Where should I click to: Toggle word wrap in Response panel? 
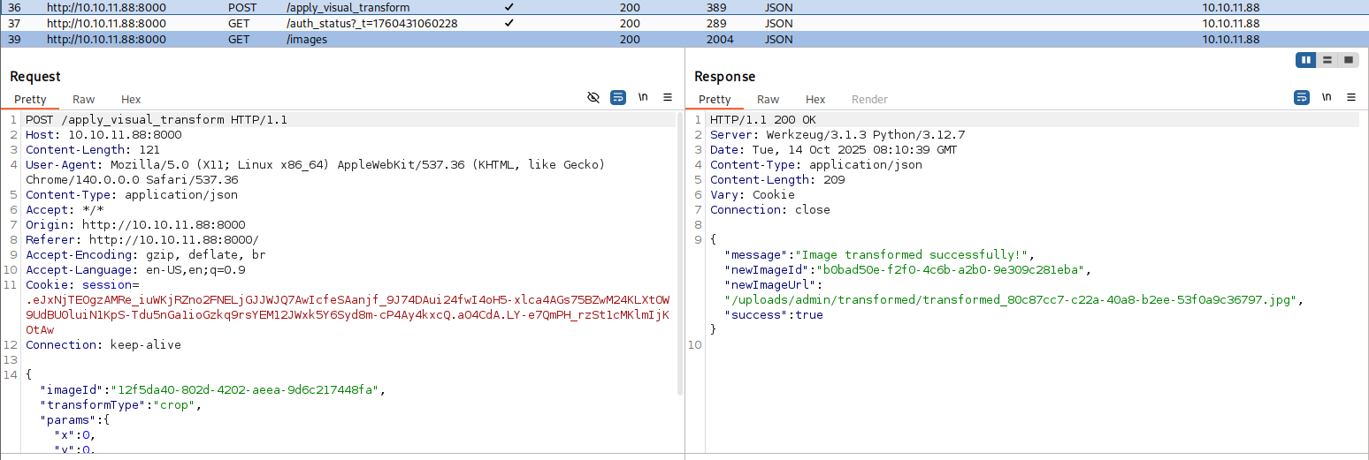[1302, 97]
